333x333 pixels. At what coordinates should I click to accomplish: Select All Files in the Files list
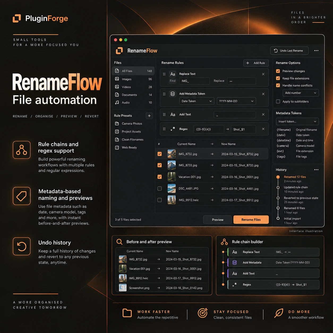(x=133, y=71)
